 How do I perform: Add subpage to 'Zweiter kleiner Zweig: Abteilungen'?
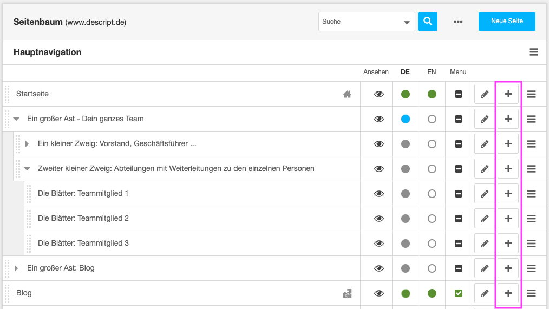point(508,169)
